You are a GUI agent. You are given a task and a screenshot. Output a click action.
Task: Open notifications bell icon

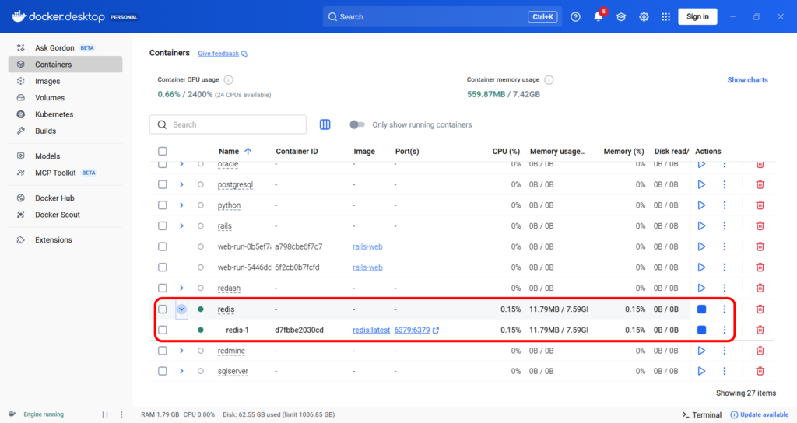598,17
